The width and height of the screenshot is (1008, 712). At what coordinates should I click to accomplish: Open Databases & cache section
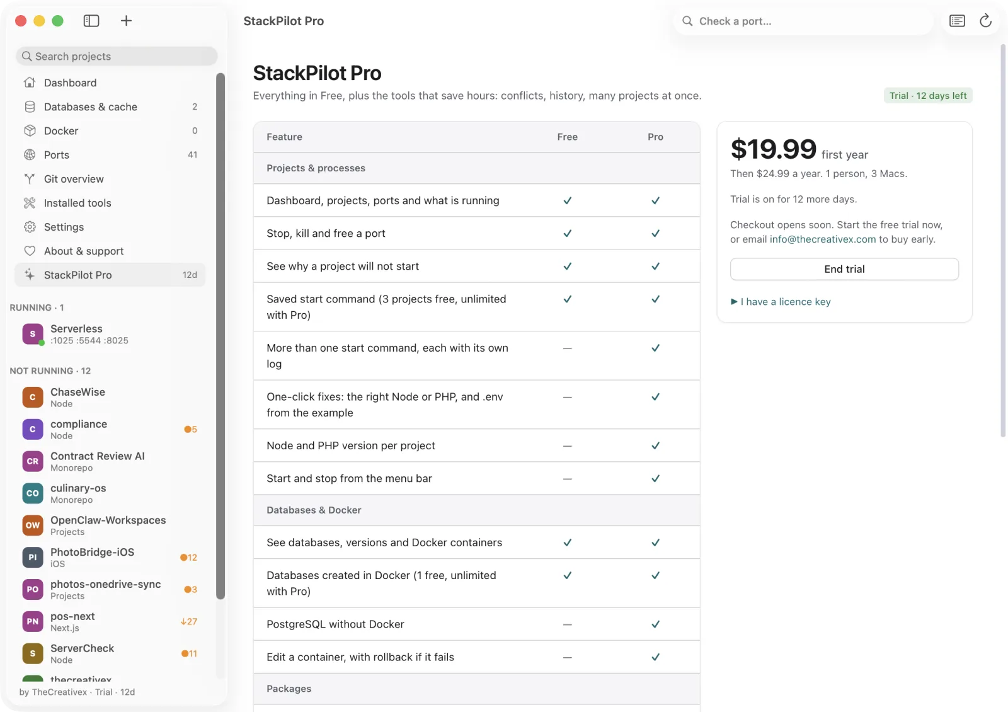[110, 106]
